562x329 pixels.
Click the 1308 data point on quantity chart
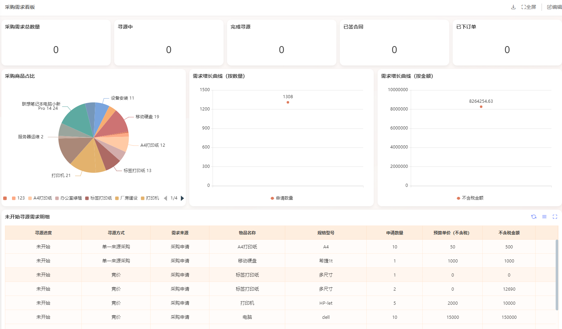288,102
